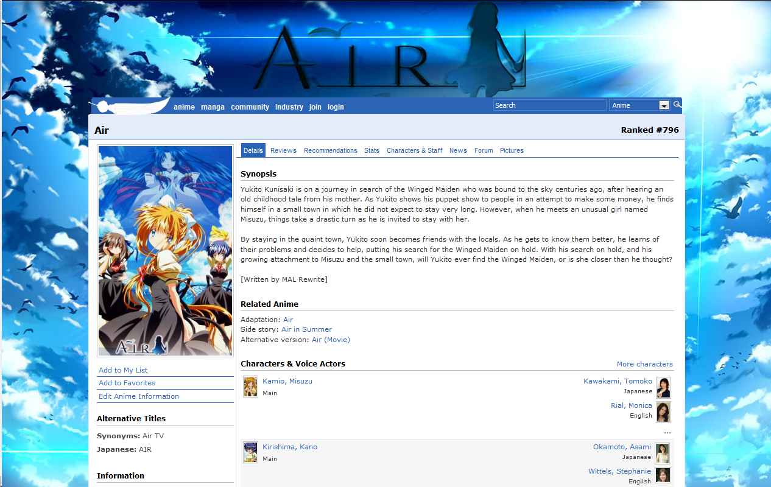Screen dimensions: 771x487
Task: Click the Japanese: AIR text
Action: point(124,449)
